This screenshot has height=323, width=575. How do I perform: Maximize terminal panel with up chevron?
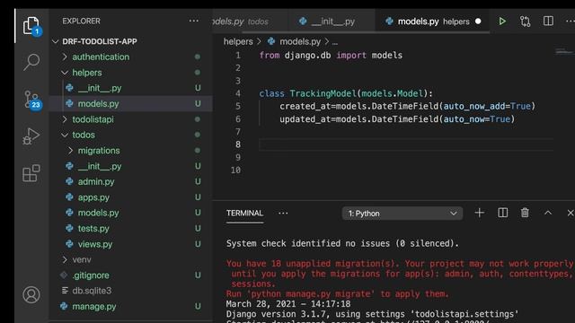548,213
